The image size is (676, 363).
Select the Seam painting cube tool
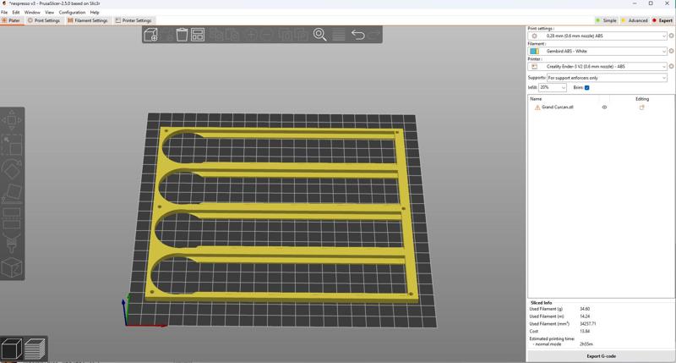click(x=12, y=267)
